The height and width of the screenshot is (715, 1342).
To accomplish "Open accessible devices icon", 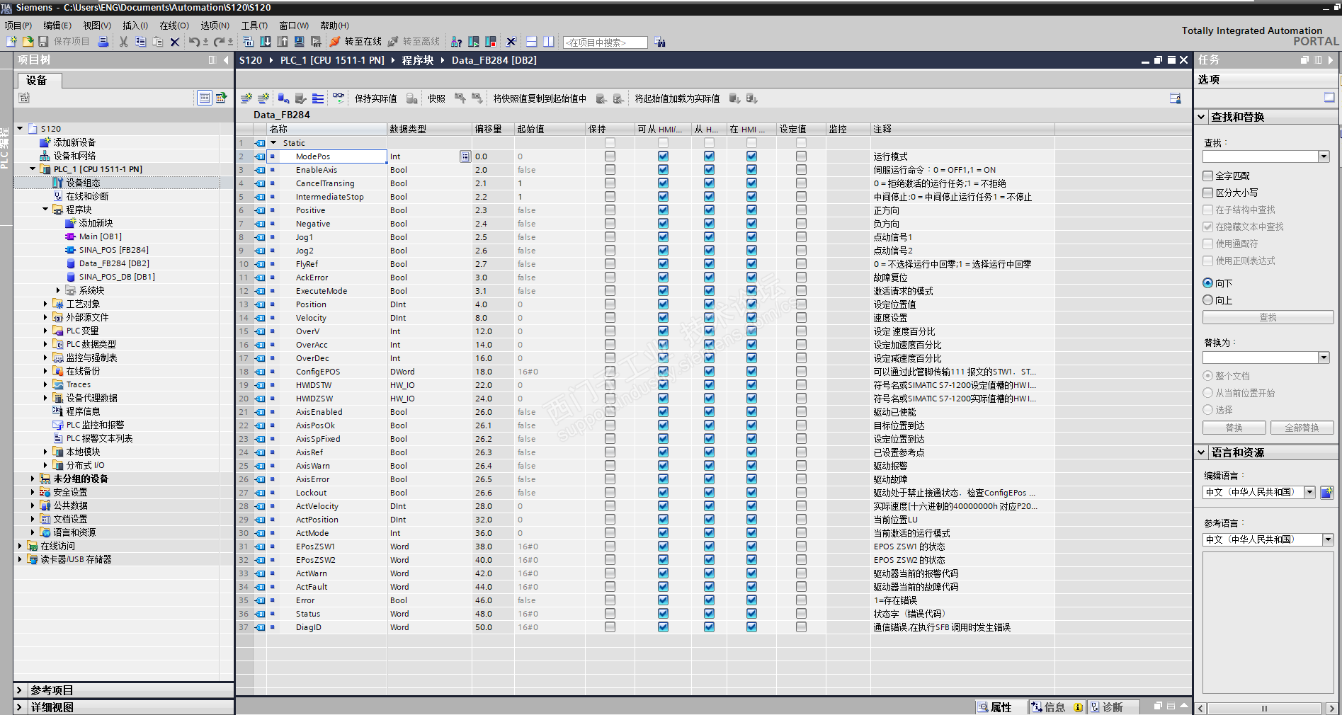I will click(x=457, y=42).
